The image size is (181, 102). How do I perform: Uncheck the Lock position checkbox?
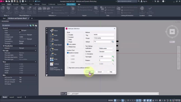pos(68,44)
